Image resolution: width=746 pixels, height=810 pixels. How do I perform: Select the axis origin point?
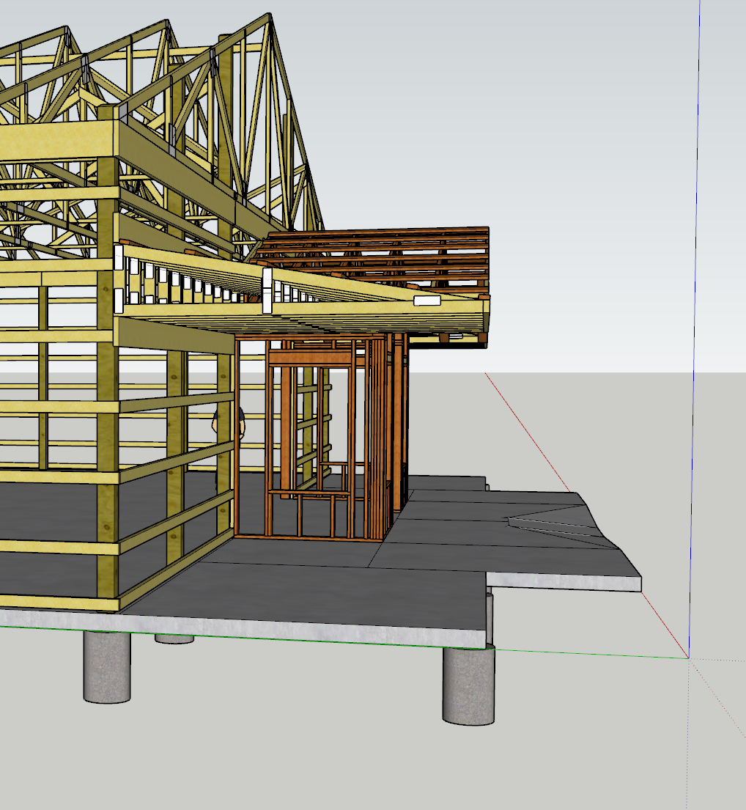(688, 658)
